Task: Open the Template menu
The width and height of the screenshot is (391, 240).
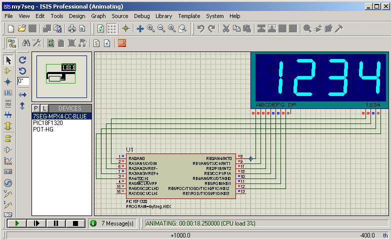Action: coord(189,16)
